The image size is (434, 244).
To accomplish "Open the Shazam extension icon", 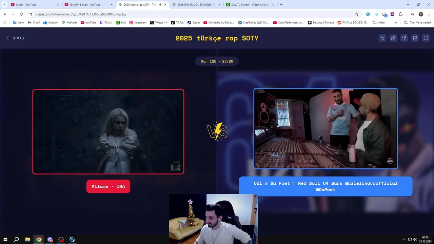I will point(368,14).
